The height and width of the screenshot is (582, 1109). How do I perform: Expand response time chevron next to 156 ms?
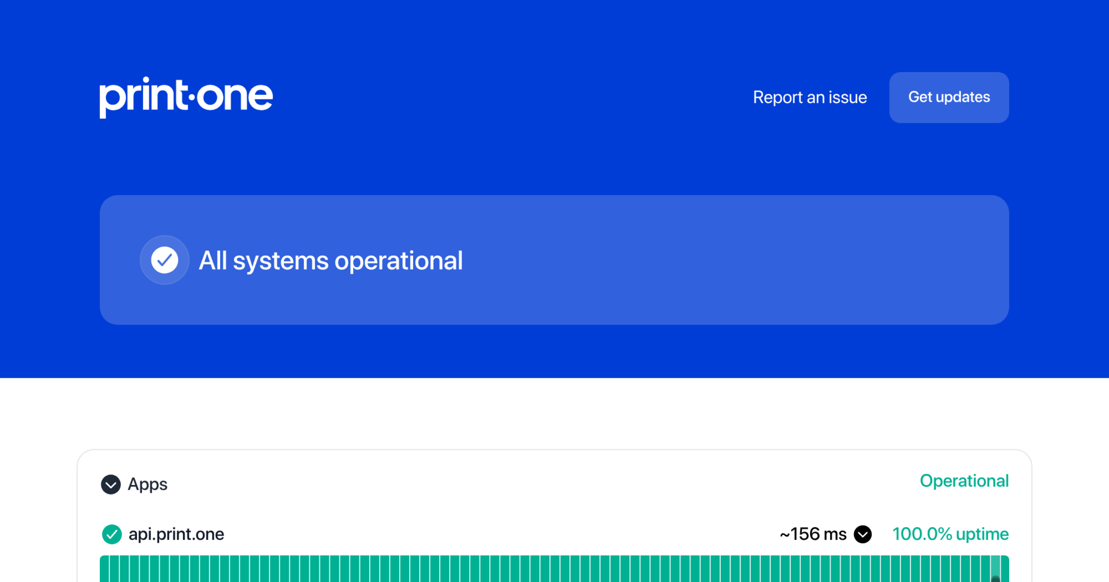pyautogui.click(x=862, y=534)
